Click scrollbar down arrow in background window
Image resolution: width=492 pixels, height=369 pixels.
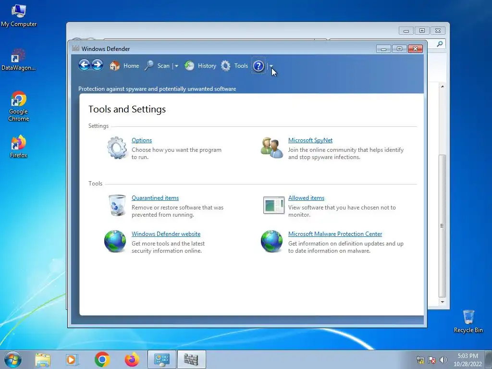pyautogui.click(x=443, y=302)
